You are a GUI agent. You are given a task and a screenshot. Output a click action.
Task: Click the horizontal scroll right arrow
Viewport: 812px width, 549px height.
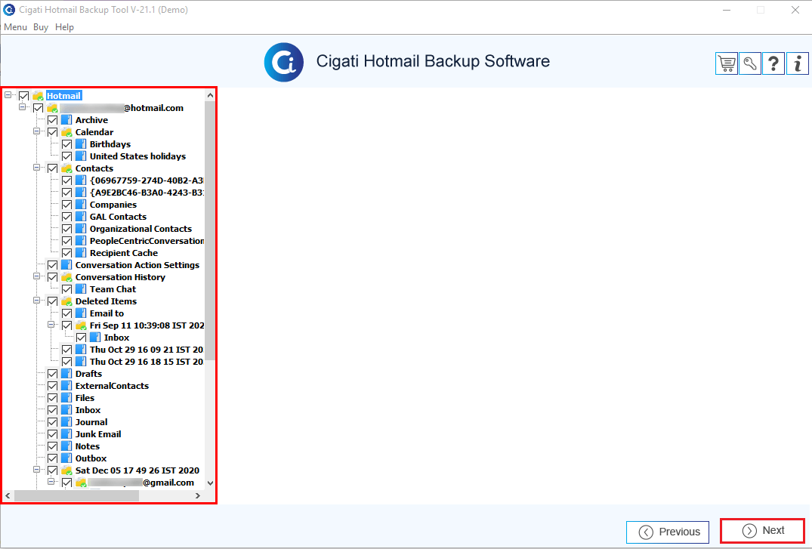tap(198, 495)
